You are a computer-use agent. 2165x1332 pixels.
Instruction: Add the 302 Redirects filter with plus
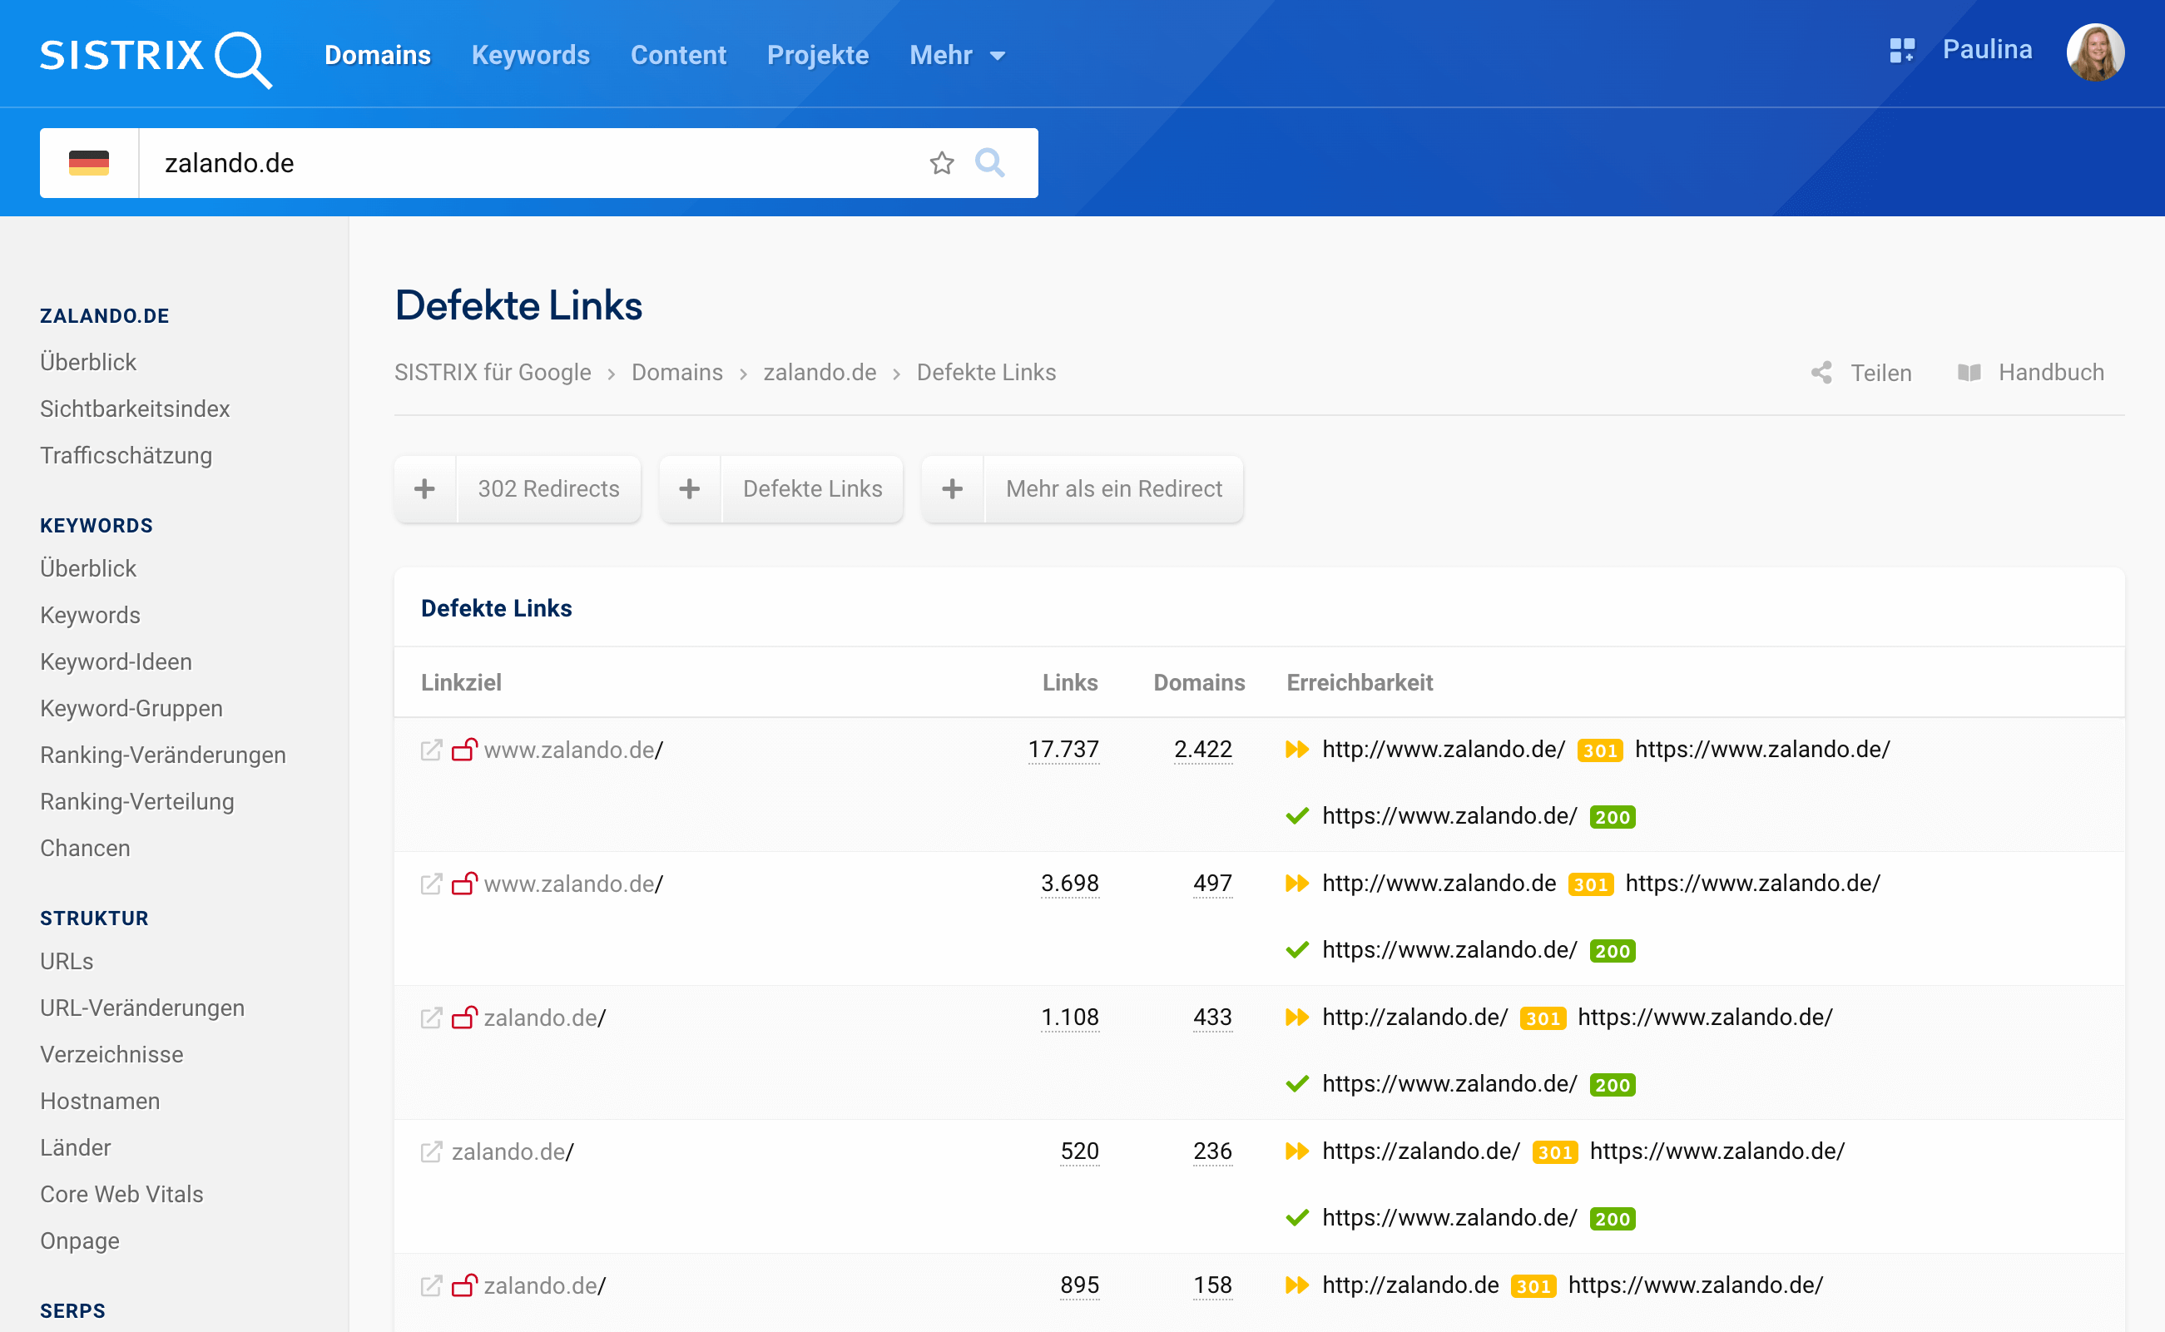(425, 489)
